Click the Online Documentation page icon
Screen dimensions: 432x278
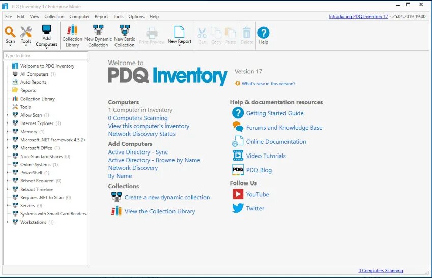click(x=238, y=141)
